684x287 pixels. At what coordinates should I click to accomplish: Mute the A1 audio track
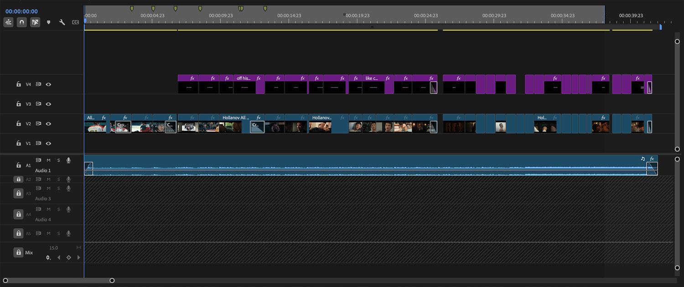coord(48,160)
